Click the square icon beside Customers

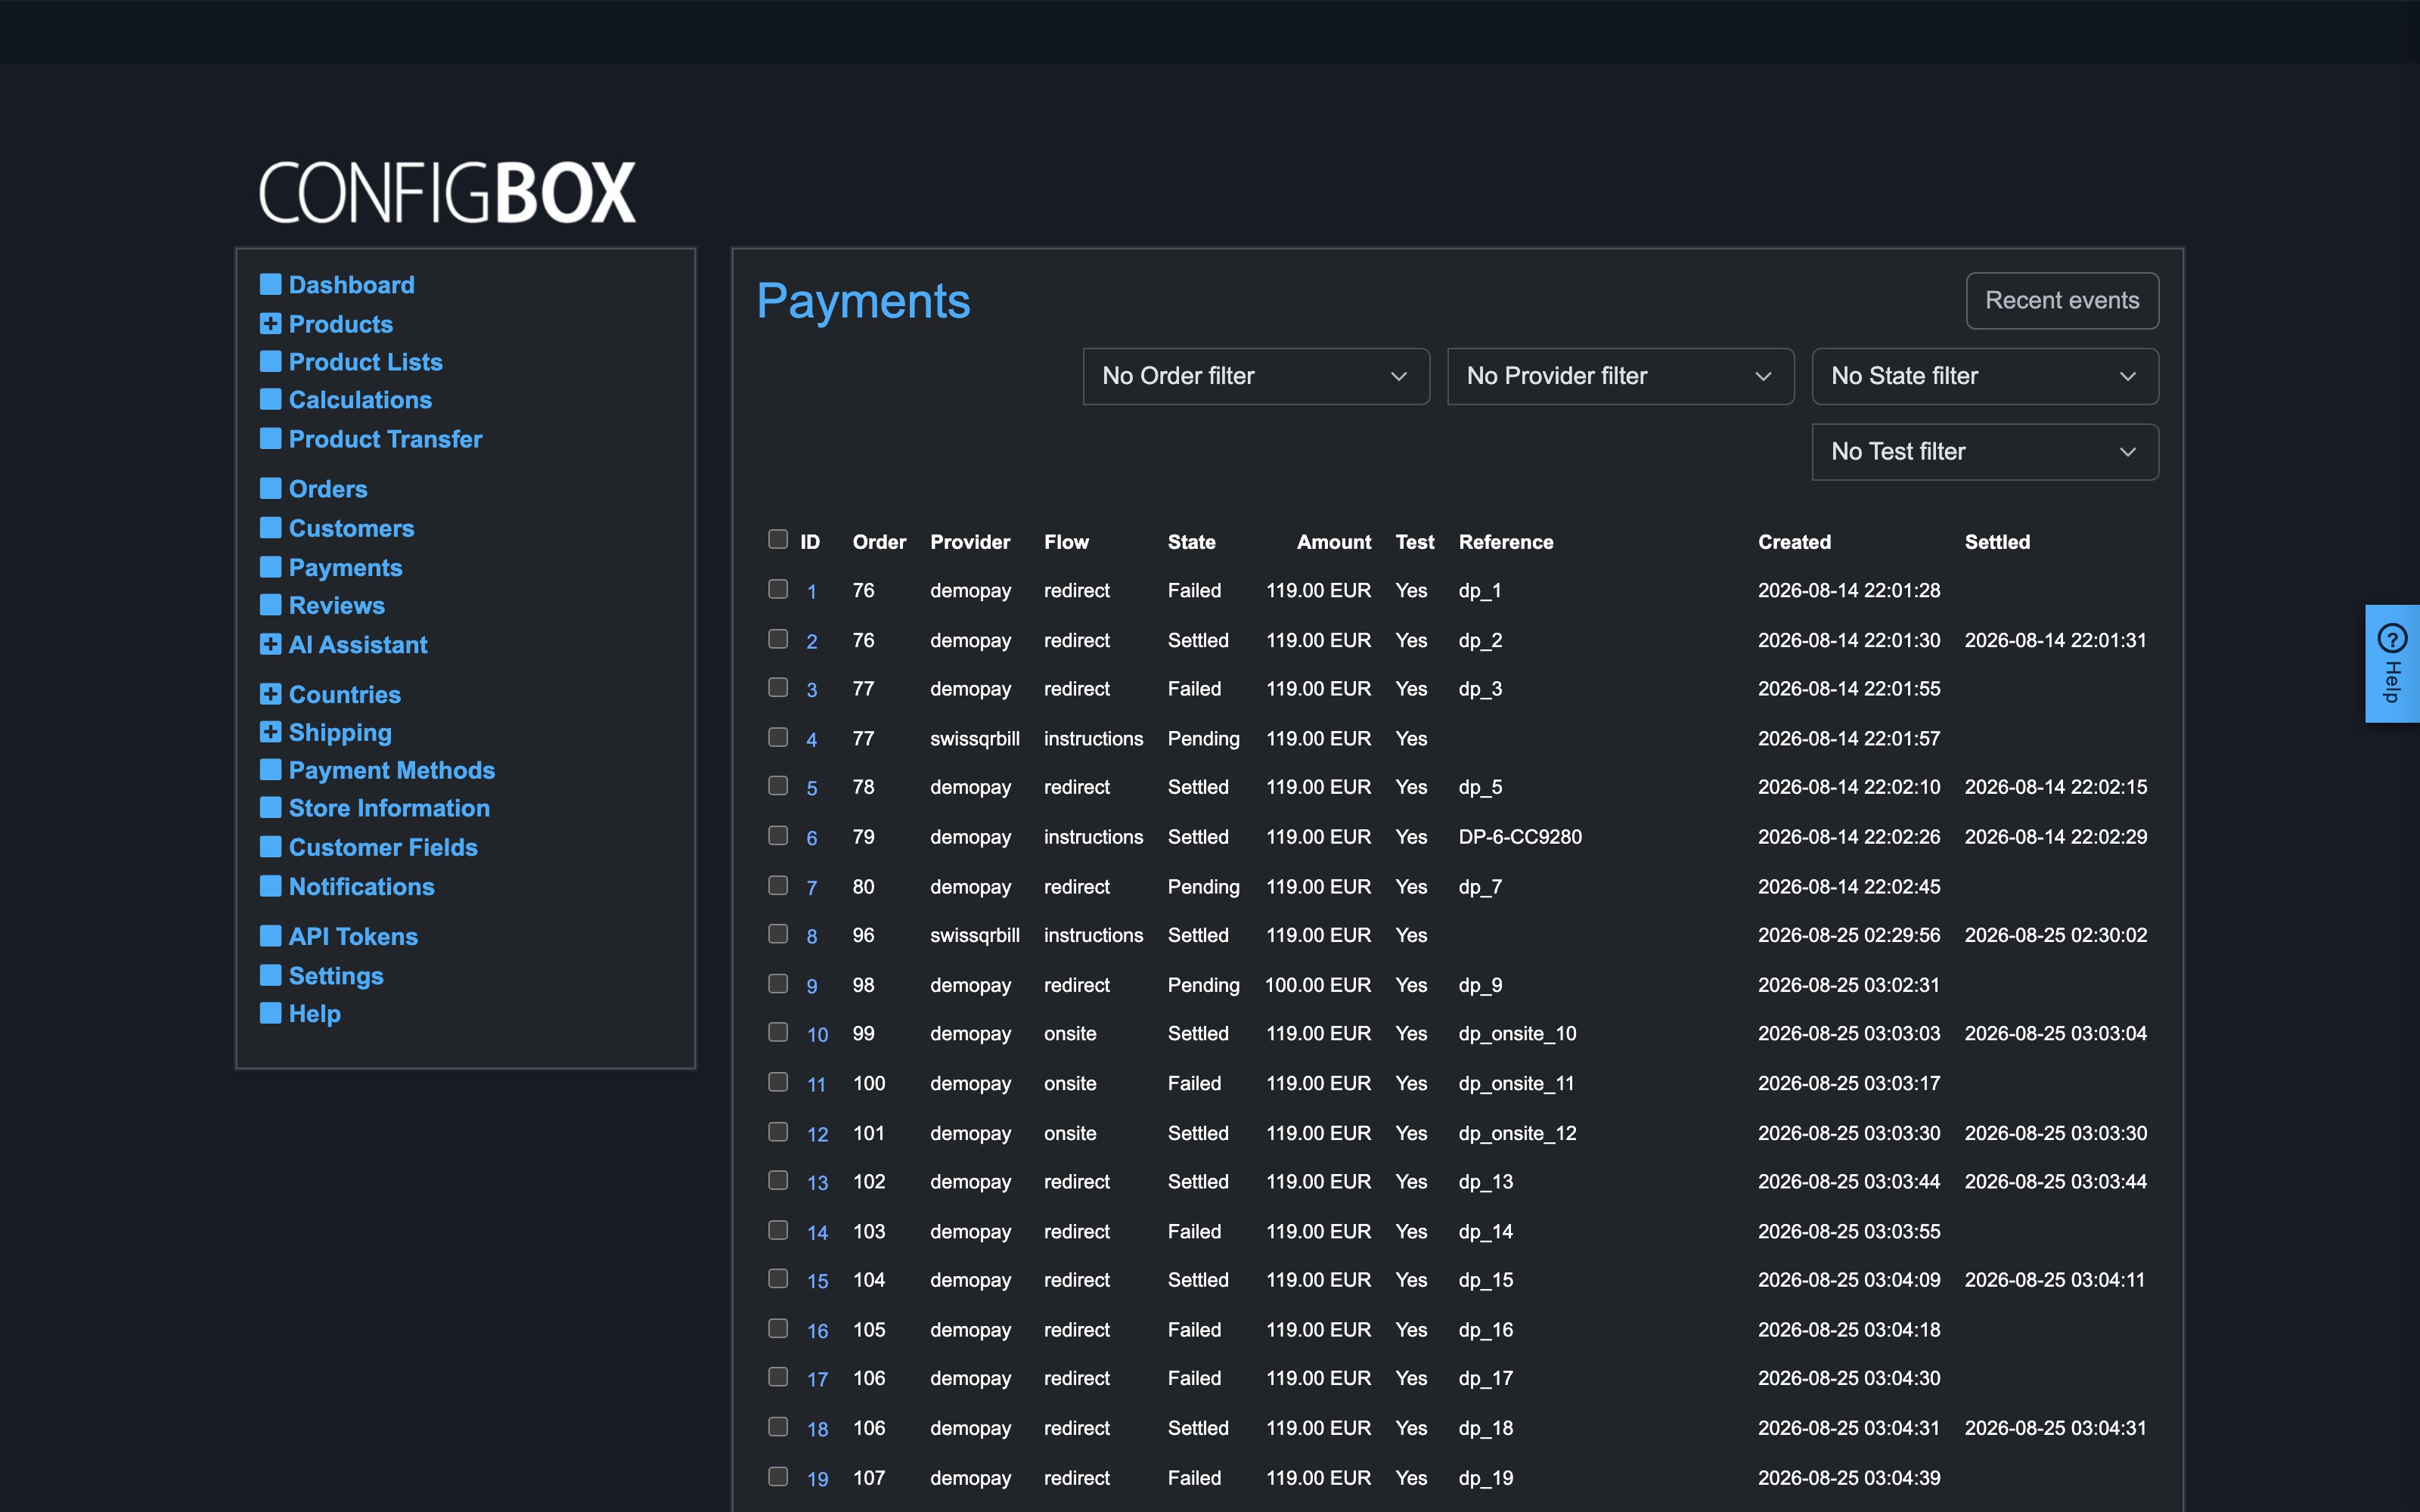(x=270, y=528)
